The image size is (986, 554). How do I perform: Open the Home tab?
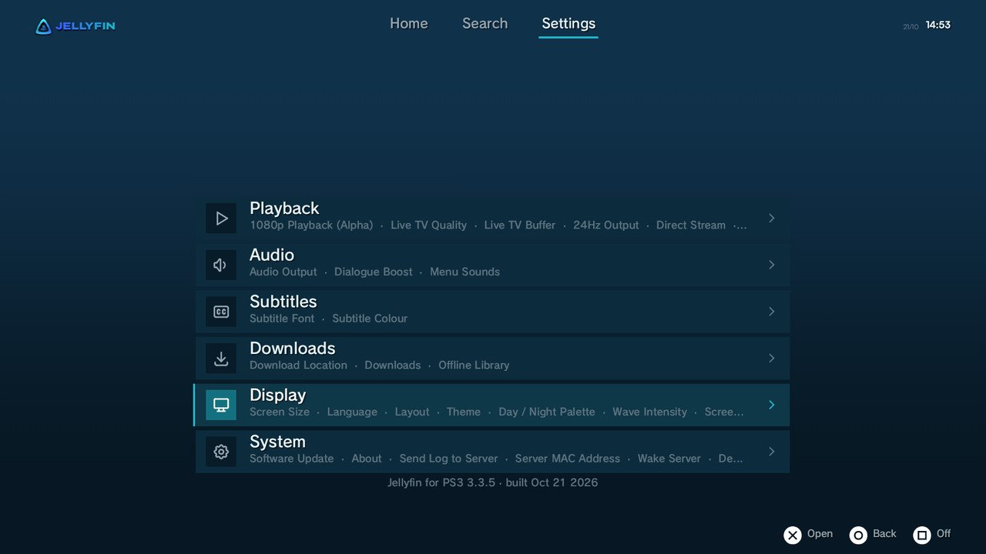408,23
